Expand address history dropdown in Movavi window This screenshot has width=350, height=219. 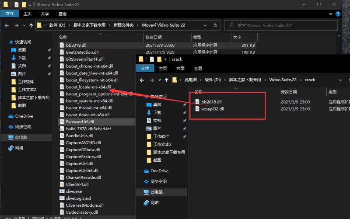click(x=205, y=25)
